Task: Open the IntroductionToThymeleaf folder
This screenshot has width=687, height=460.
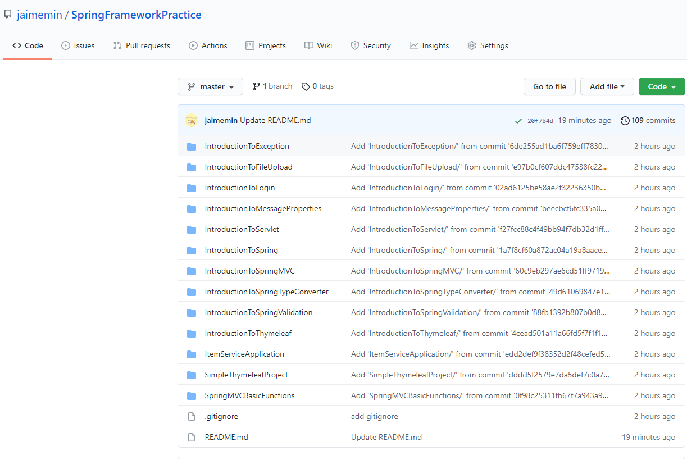Action: [248, 334]
